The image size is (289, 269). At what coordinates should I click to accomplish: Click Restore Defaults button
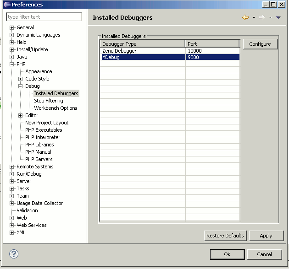(225, 236)
